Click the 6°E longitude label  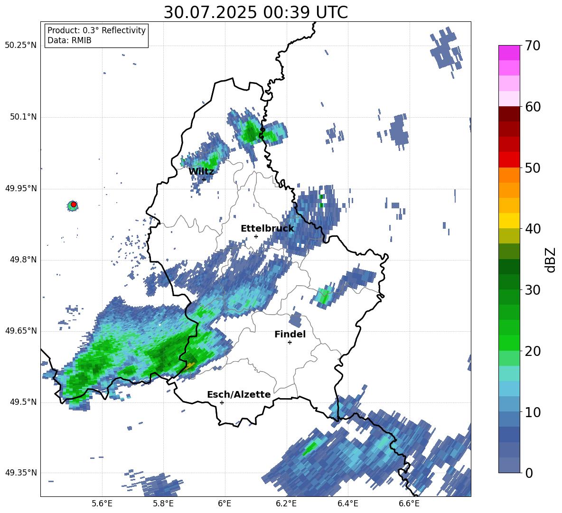pos(225,504)
